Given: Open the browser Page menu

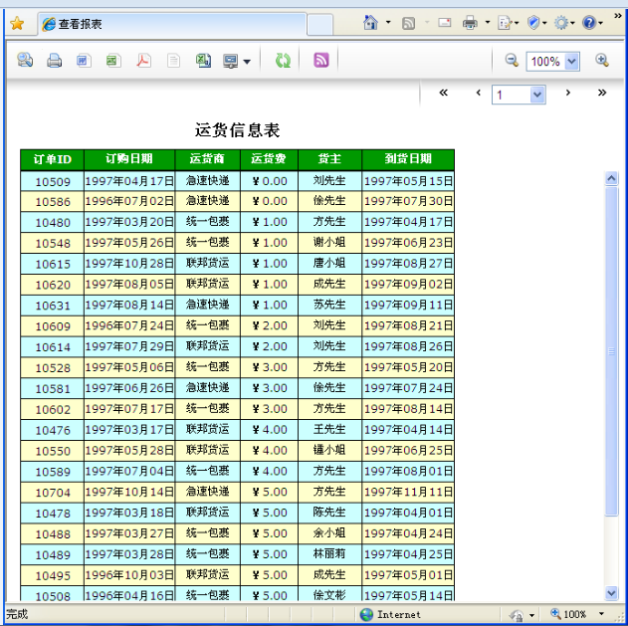Looking at the screenshot, I should [508, 23].
